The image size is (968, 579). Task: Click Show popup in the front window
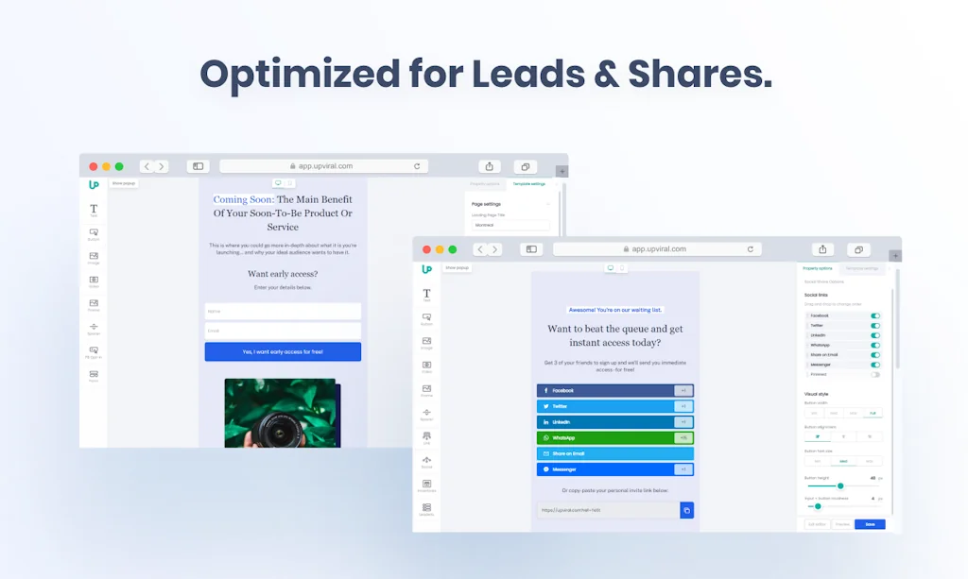tap(457, 267)
